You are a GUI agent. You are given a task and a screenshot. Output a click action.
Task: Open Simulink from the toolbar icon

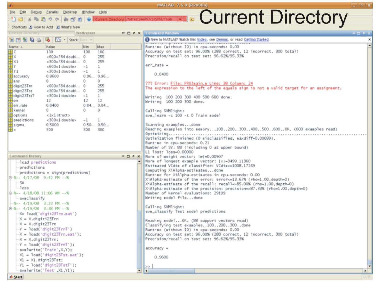click(x=66, y=19)
